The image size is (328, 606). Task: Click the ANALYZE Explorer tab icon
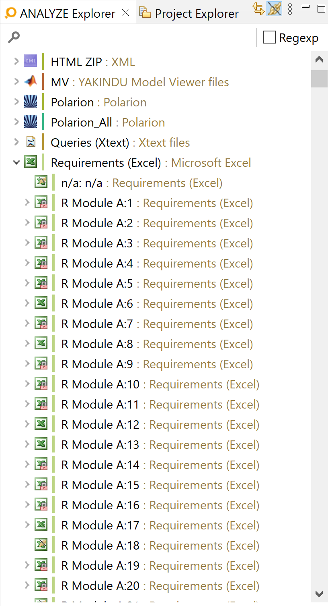10,13
